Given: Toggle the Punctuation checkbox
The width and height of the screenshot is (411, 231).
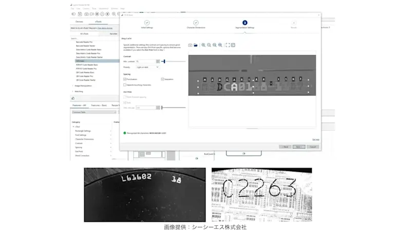Looking at the screenshot, I should (125, 79).
